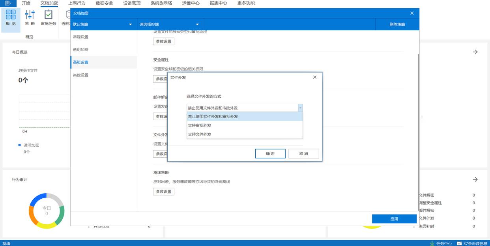Click 参数设置 under 离线策略
This screenshot has width=490, height=246.
[164, 192]
